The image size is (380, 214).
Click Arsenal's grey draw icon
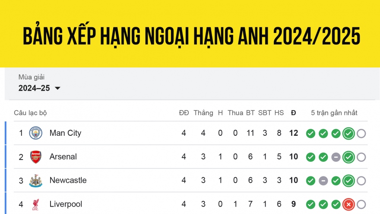(x=336, y=157)
